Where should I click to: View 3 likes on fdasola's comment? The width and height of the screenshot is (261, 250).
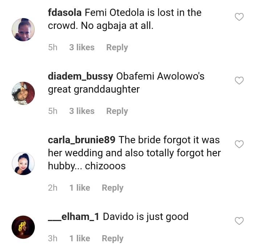82,47
